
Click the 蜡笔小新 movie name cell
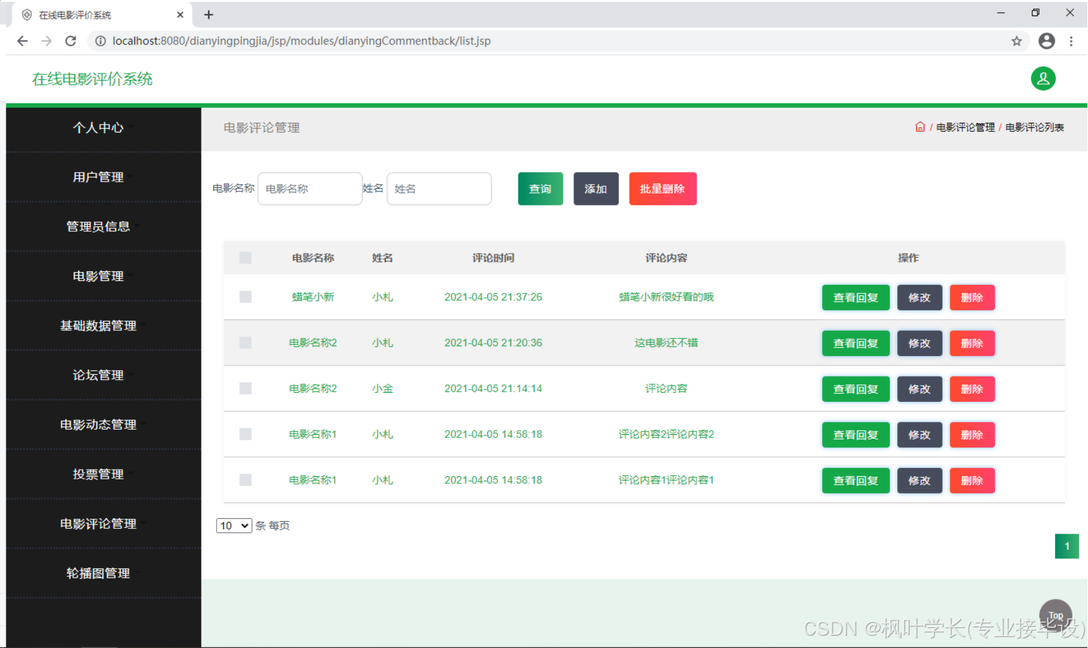[x=313, y=297]
